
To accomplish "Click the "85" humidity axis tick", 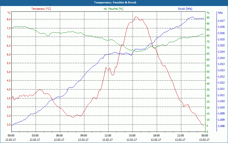I will (x=208, y=30).
